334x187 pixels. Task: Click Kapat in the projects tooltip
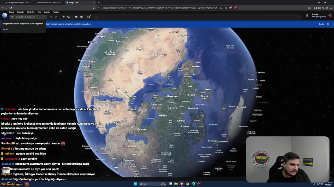coord(5,29)
